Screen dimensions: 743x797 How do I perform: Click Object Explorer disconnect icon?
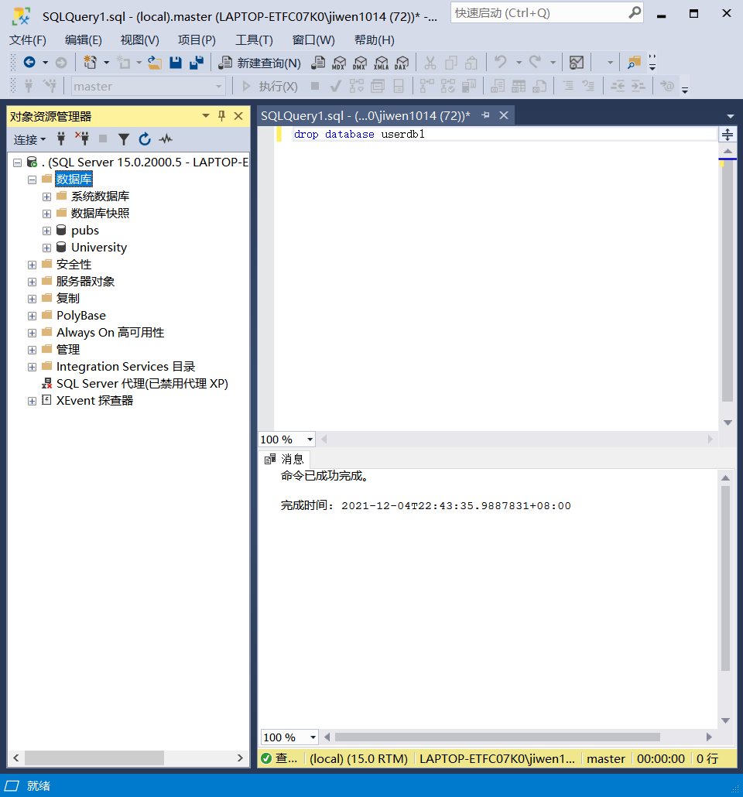[82, 139]
